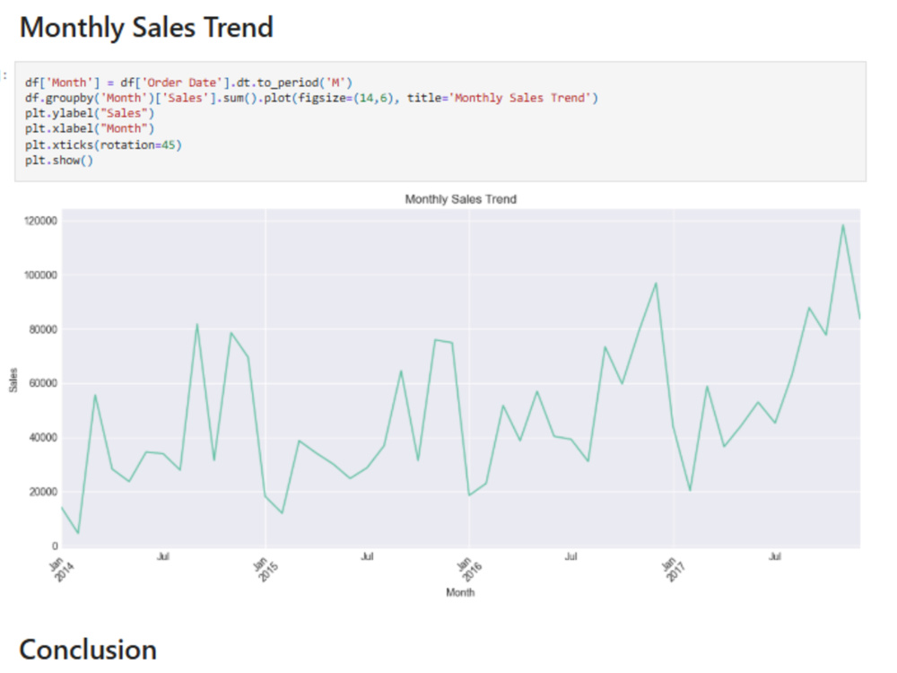
Task: Click the df.groupby code line
Action: (x=311, y=98)
